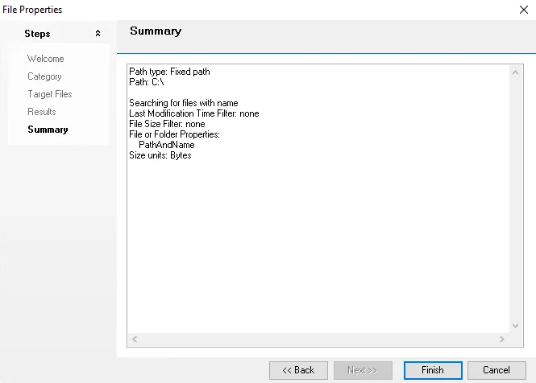Cancel the File Properties wizard
536x383 pixels.
click(497, 370)
